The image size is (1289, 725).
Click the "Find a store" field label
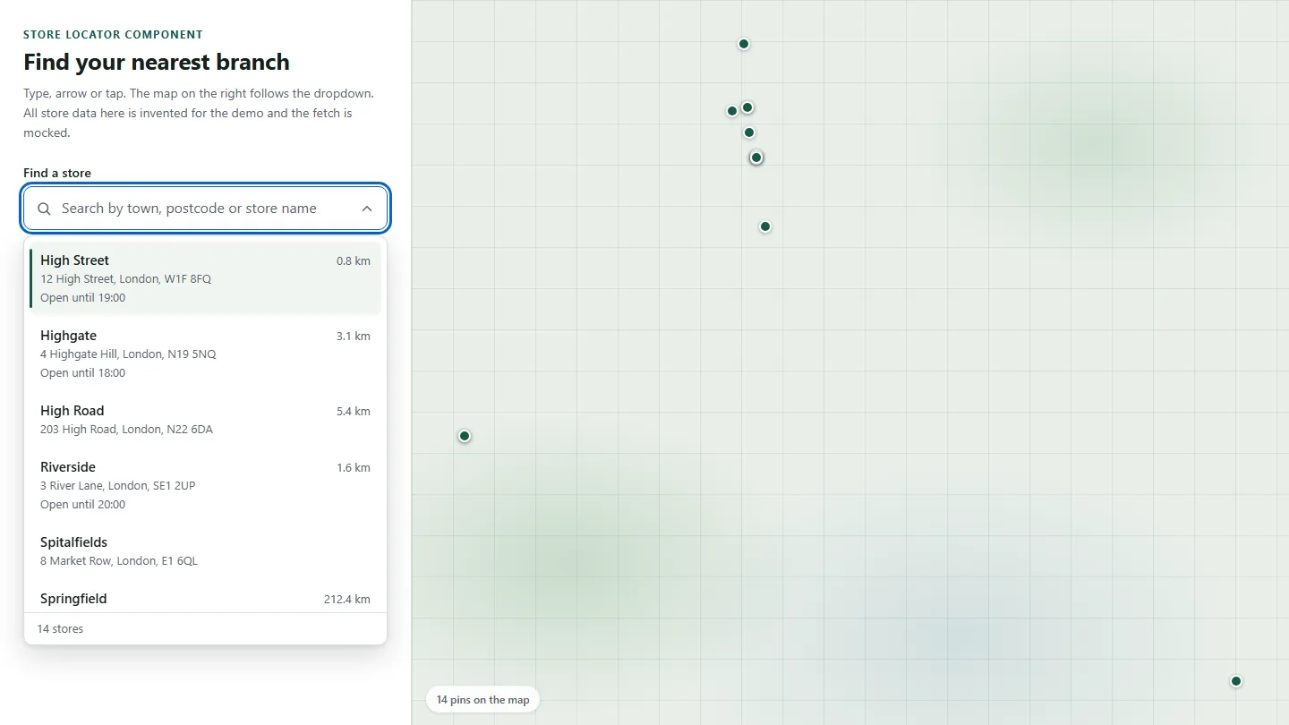pyautogui.click(x=57, y=173)
